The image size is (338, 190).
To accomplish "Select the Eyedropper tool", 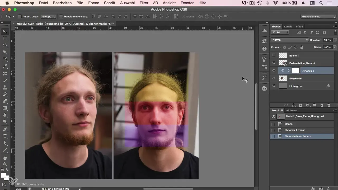I will (5, 66).
